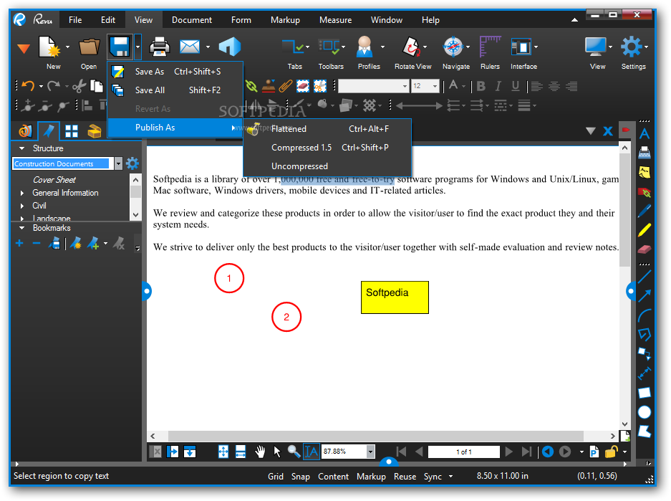
Task: Toggle Content in status bar
Action: (333, 477)
